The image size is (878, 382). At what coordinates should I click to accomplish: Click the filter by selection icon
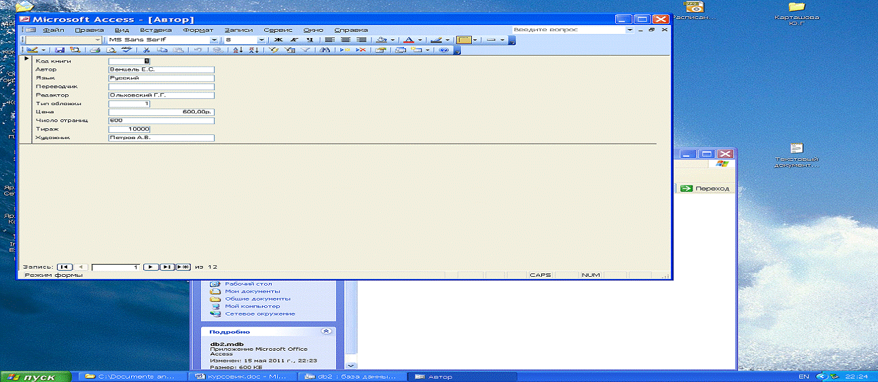pyautogui.click(x=273, y=50)
